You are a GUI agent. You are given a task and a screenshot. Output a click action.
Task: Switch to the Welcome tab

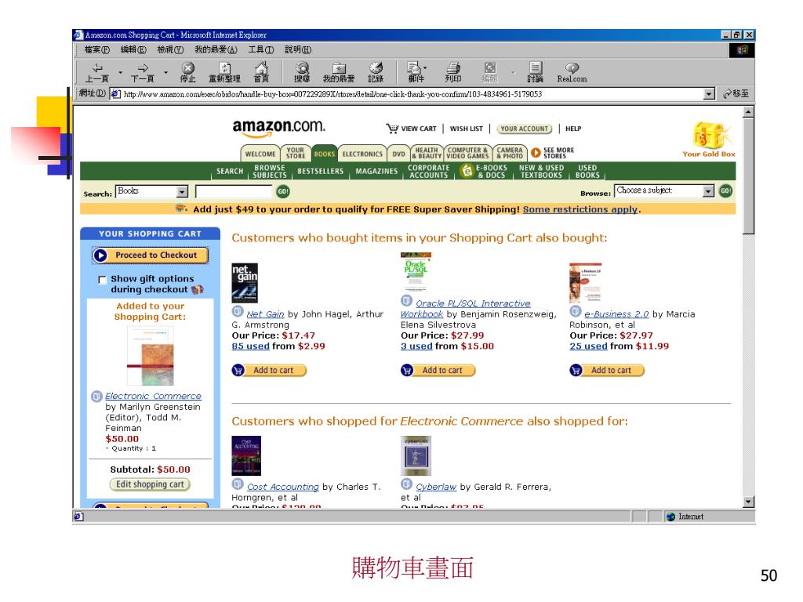pos(260,154)
